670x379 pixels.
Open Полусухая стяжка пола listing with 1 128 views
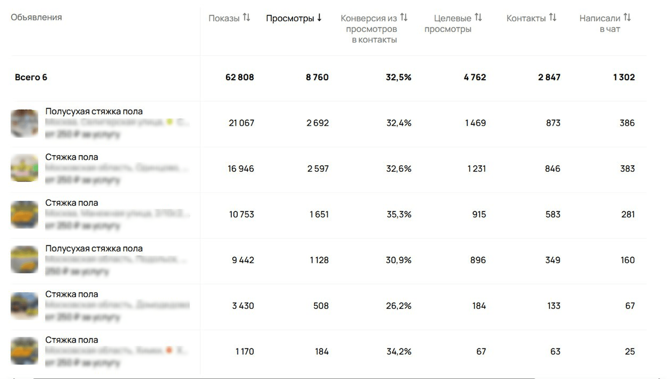[94, 248]
